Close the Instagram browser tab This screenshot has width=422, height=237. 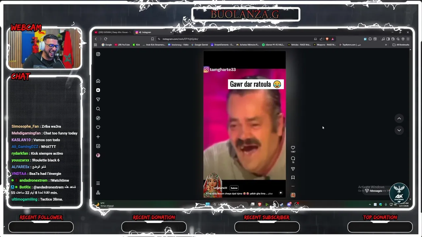(x=171, y=32)
